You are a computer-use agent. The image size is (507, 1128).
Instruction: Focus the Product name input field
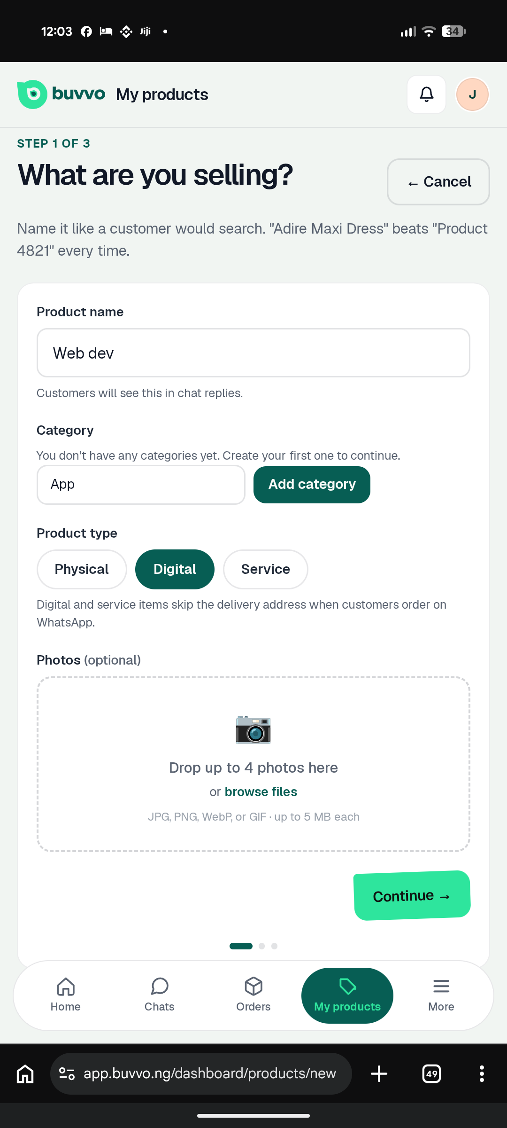click(x=253, y=353)
